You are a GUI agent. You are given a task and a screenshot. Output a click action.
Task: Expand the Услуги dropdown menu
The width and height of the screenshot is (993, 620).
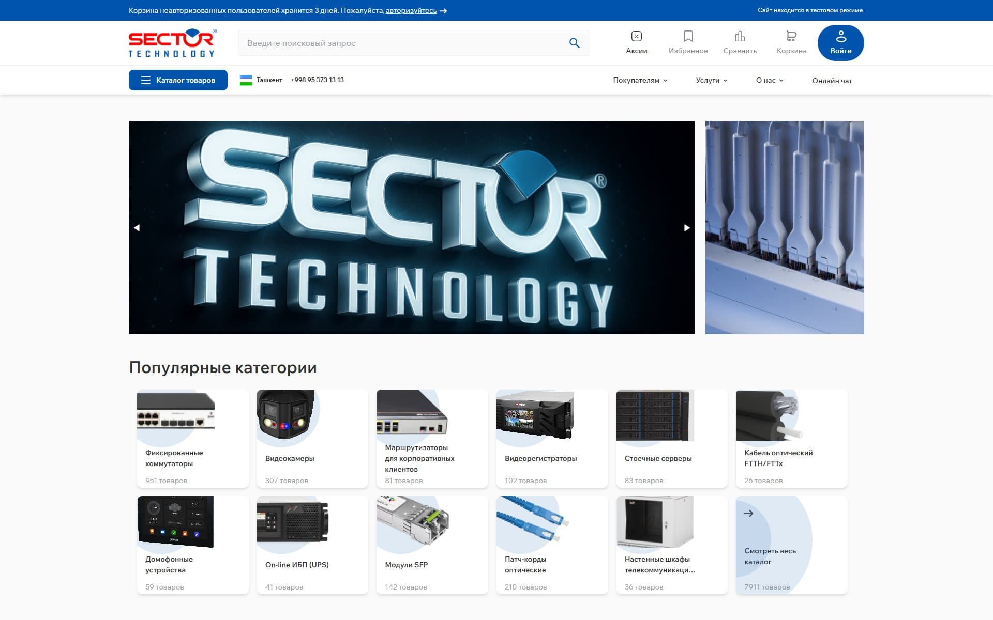712,80
